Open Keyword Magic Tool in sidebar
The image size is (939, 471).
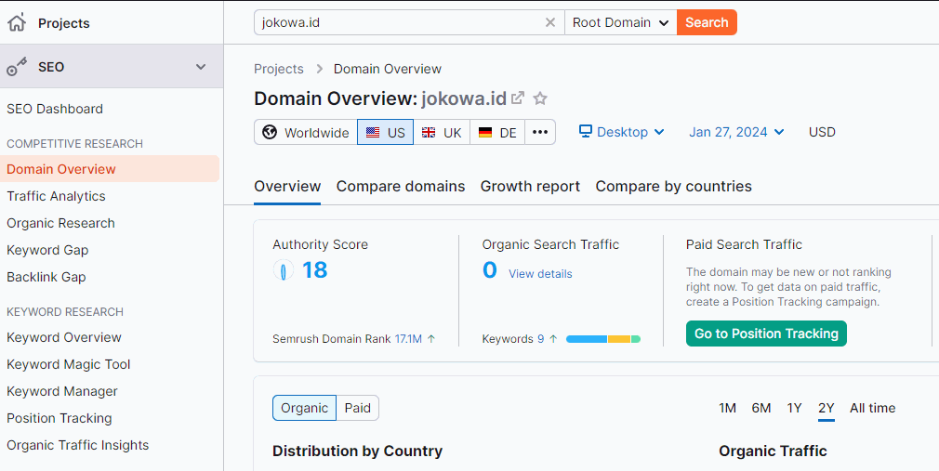[68, 364]
